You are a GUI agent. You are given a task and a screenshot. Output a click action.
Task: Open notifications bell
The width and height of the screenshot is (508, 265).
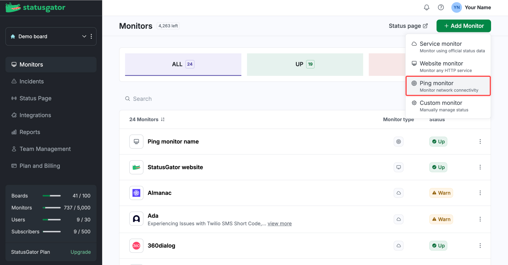427,7
